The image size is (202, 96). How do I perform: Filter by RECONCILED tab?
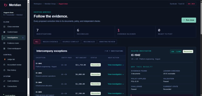tap(89, 42)
